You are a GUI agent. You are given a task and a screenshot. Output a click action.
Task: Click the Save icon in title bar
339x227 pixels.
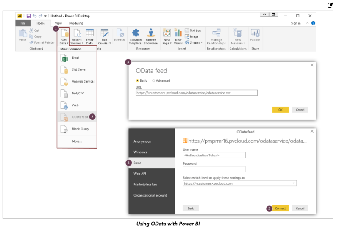(x=28, y=16)
